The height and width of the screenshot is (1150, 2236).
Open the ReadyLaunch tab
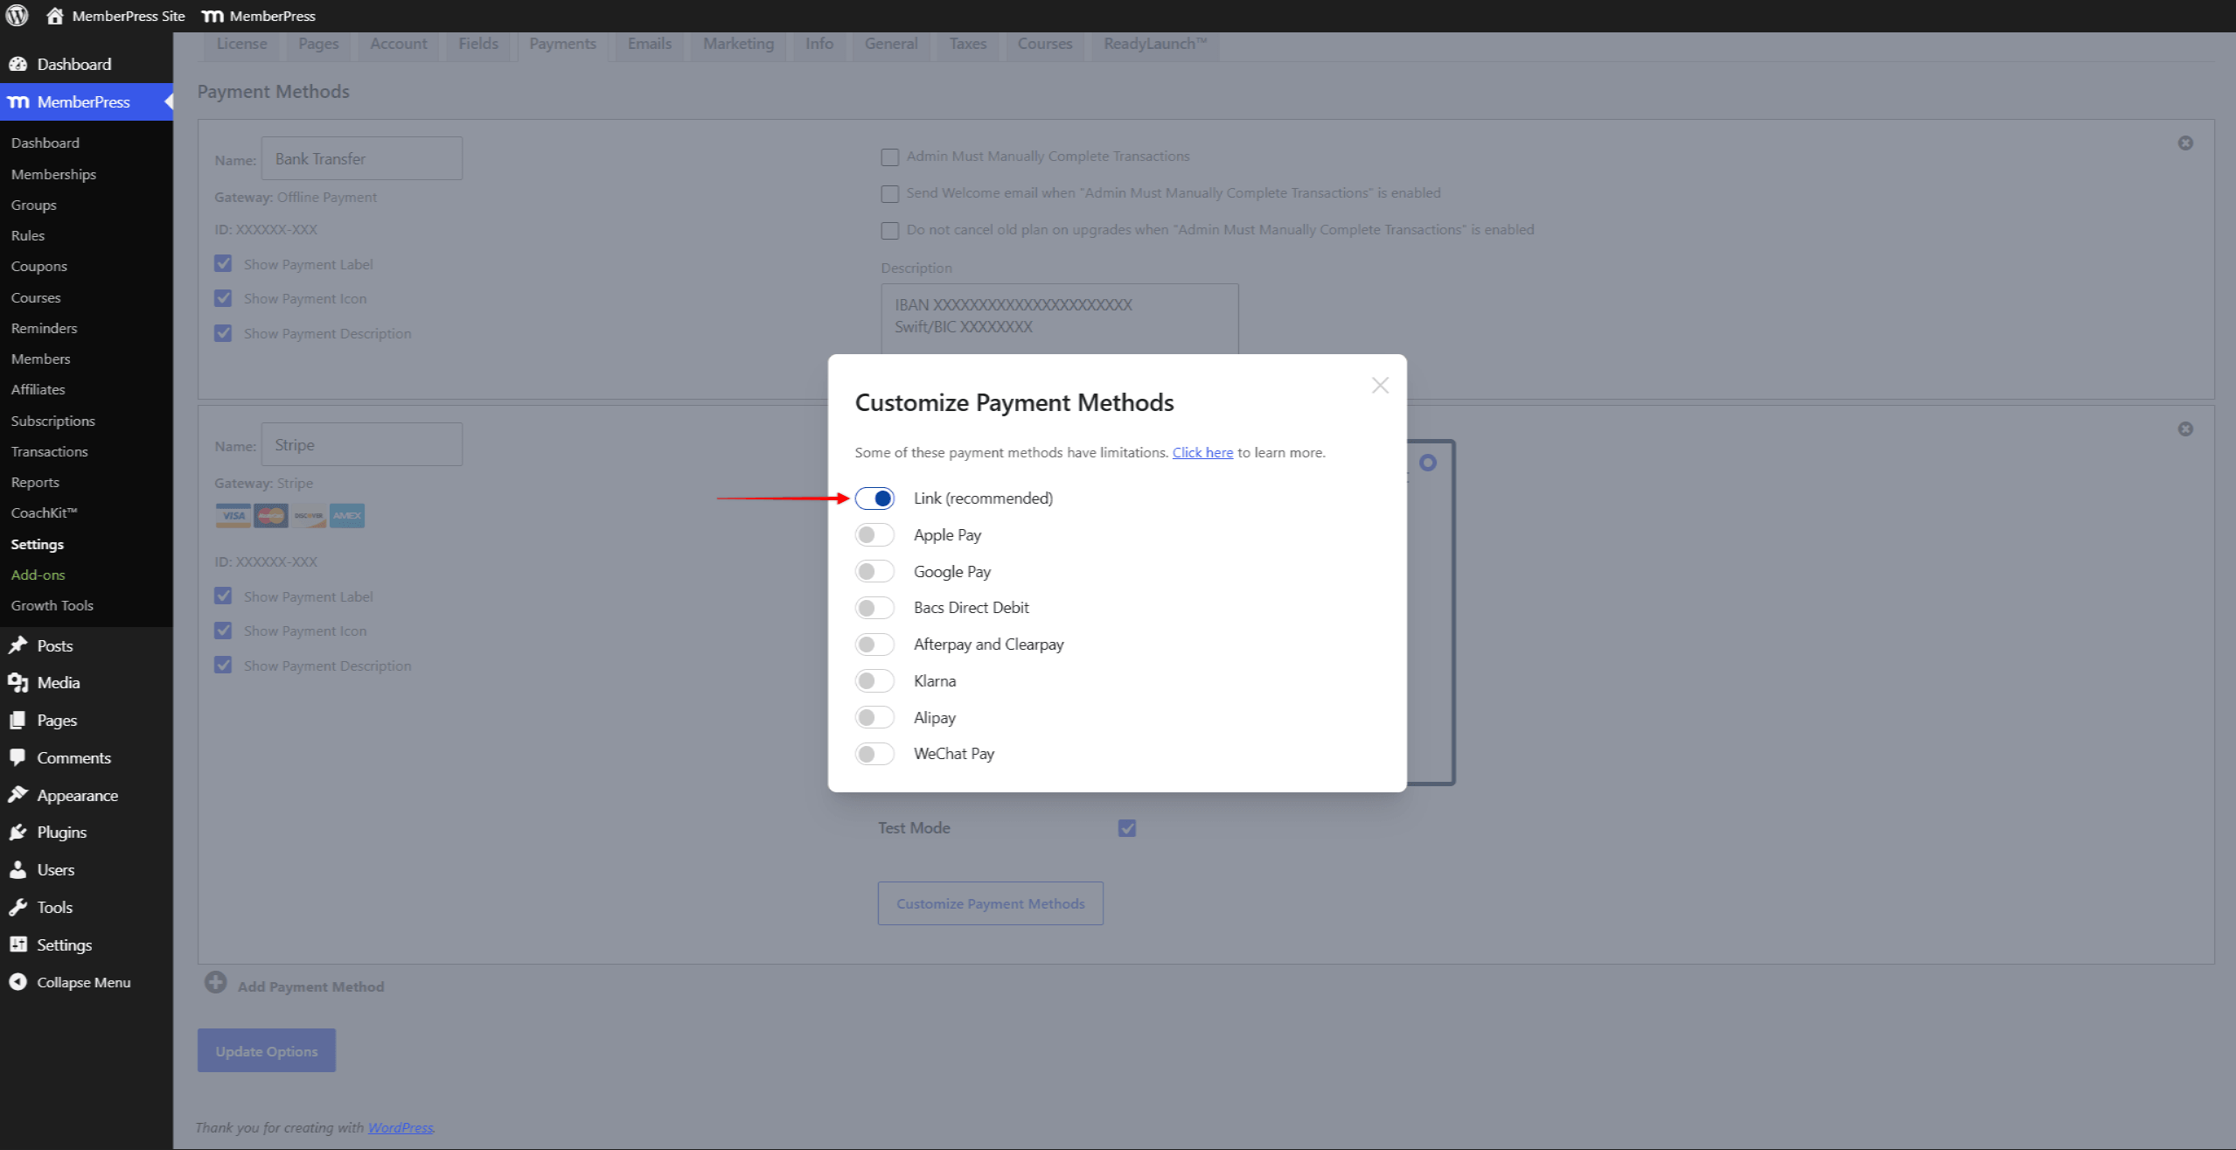click(x=1155, y=44)
